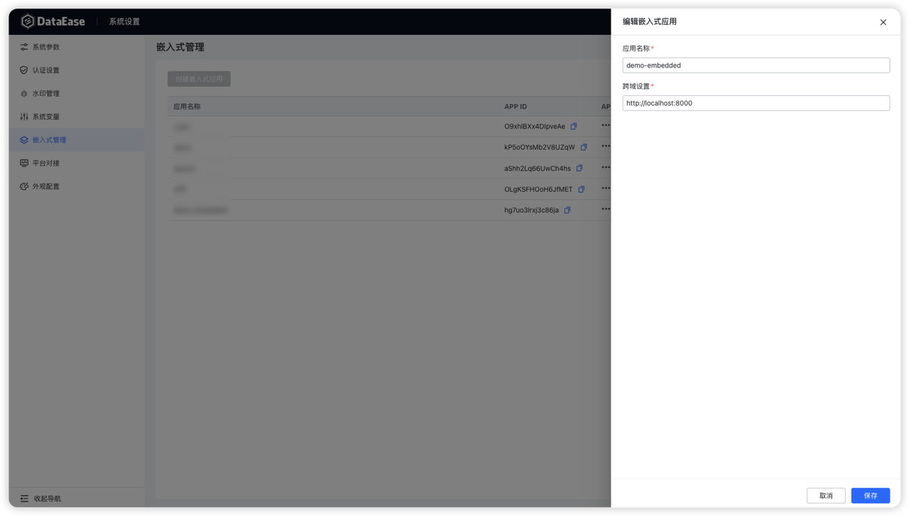This screenshot has height=516, width=909.
Task: Select 嵌入式管理 in sidebar
Action: [x=49, y=140]
